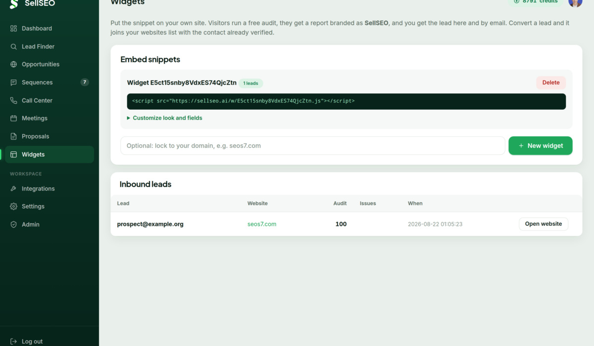Click the Call Center phone icon
Viewport: 594px width, 346px height.
14,100
